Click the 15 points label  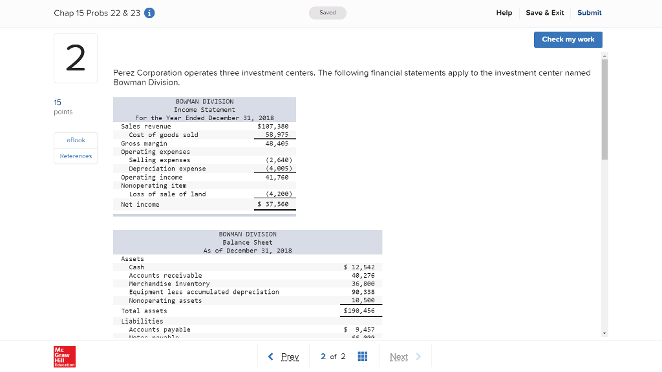(x=63, y=107)
